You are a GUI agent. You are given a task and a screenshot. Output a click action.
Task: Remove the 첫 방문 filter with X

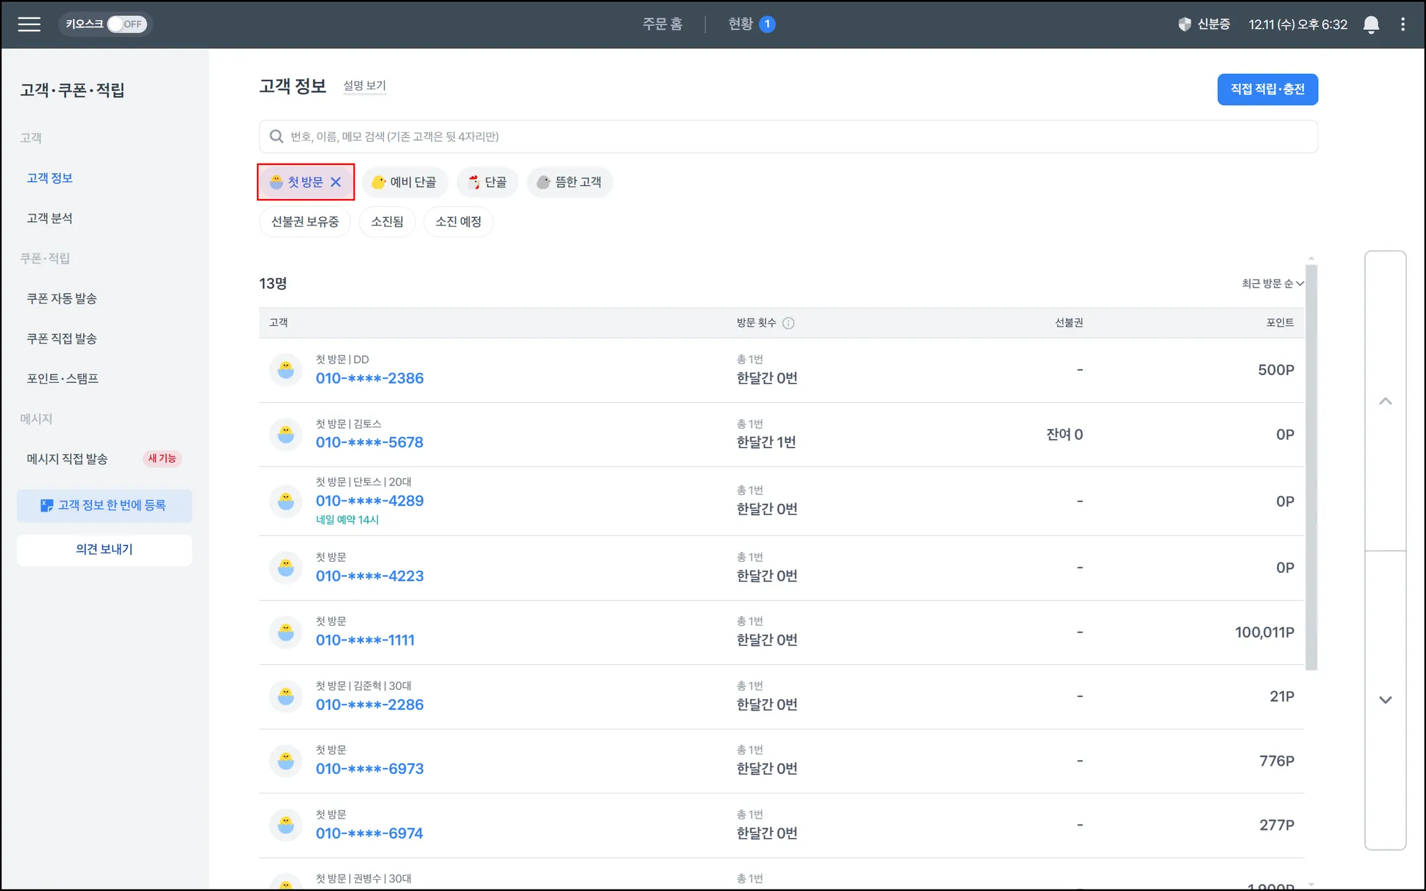click(x=336, y=182)
